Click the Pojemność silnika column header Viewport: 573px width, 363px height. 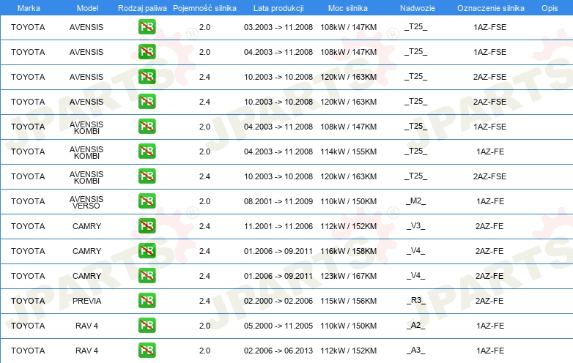pos(204,8)
